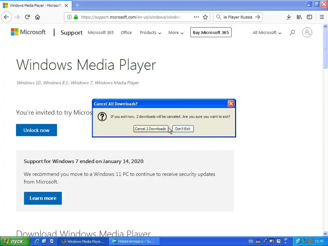The height and width of the screenshot is (246, 328).
Task: Click the search bar magnifier icon
Action: coord(218,17)
